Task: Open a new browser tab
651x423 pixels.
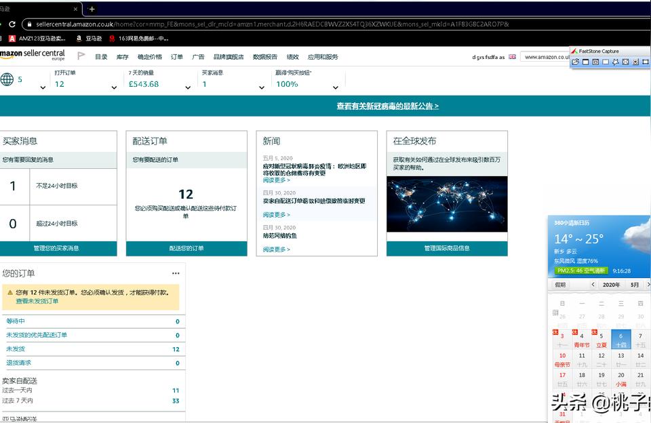Action: click(x=92, y=9)
